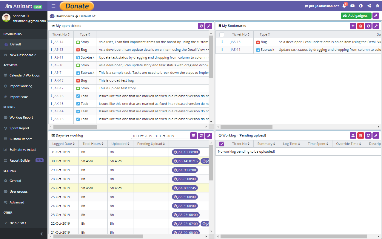The image size is (382, 239).
Task: Open dashboard settings wrench beside Add gadgets
Action: click(376, 16)
